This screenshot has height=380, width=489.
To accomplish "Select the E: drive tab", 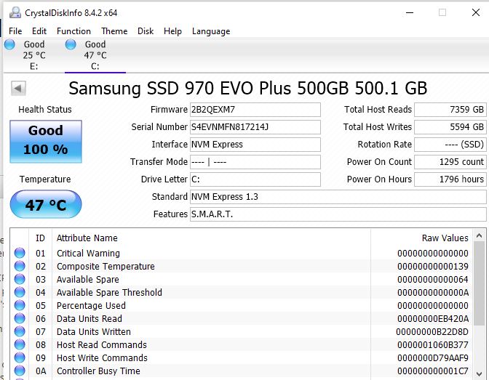I will click(x=33, y=55).
